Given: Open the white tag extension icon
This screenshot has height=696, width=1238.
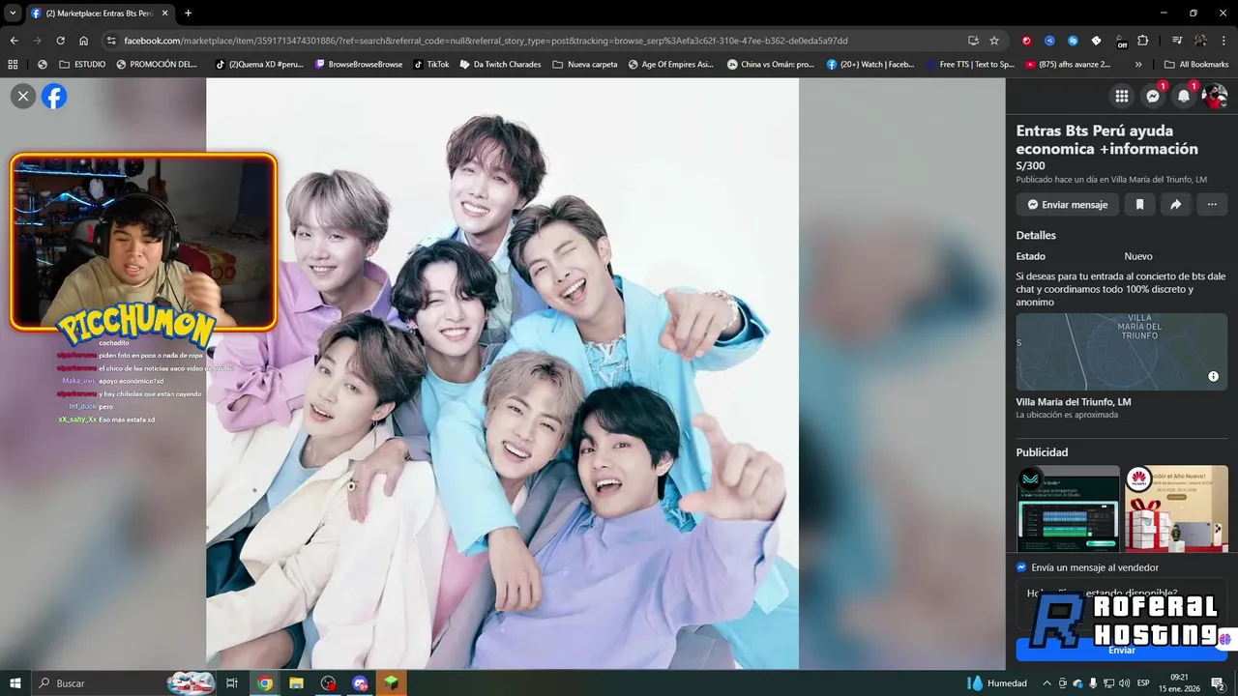Looking at the screenshot, I should click(x=1096, y=41).
